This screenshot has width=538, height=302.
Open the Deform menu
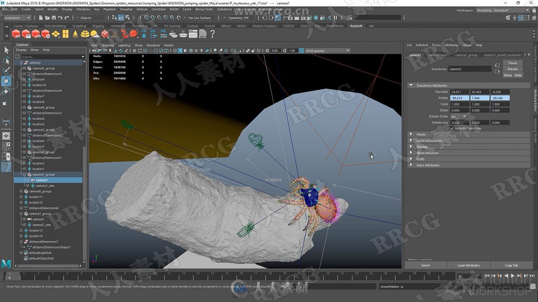(142, 9)
